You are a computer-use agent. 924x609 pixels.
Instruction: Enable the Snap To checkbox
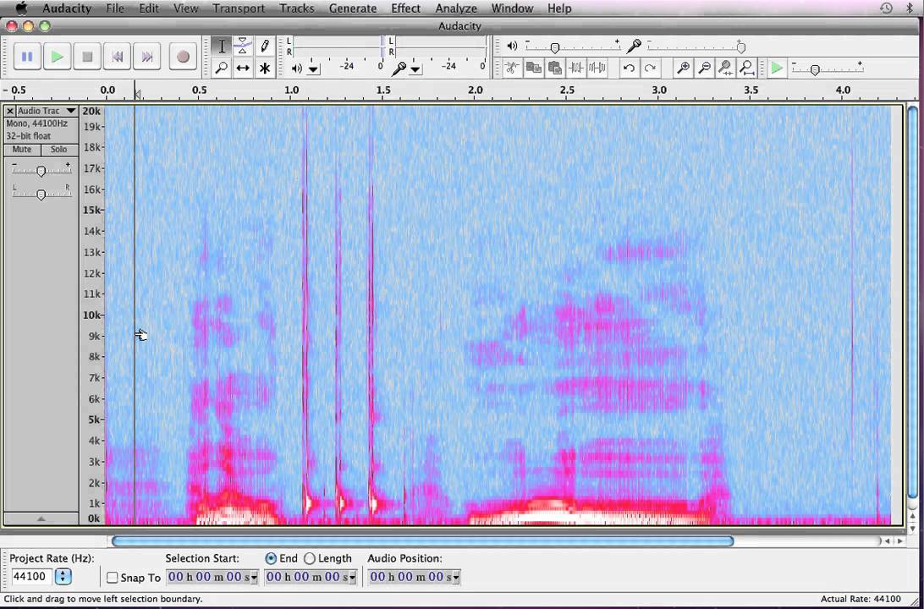pos(113,578)
